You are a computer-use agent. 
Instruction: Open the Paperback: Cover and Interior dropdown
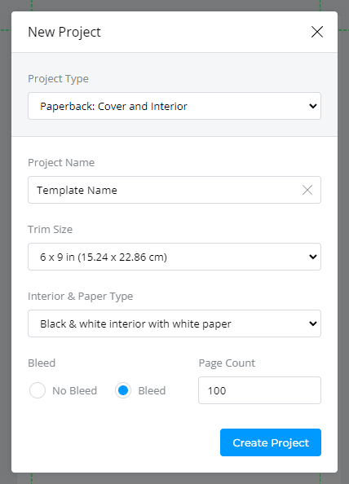click(174, 106)
